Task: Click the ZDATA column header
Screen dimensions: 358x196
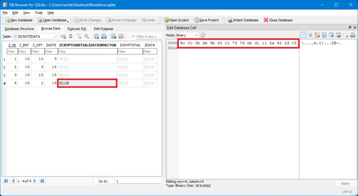Action: [x=150, y=45]
